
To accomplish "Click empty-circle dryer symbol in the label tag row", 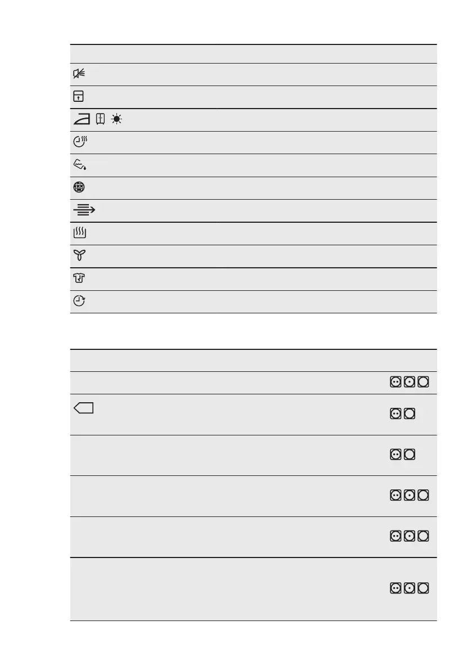I will (410, 414).
